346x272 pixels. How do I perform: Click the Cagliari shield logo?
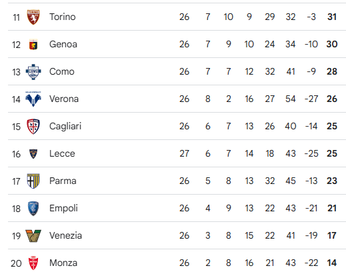pyautogui.click(x=33, y=127)
